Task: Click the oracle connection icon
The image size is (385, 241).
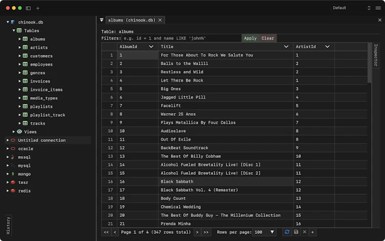Action: click(x=13, y=149)
